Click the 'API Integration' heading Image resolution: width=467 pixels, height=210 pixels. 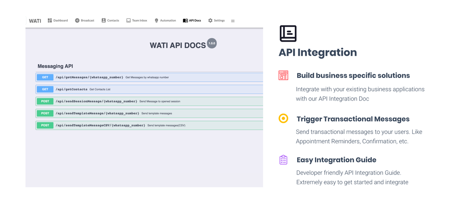pyautogui.click(x=318, y=52)
